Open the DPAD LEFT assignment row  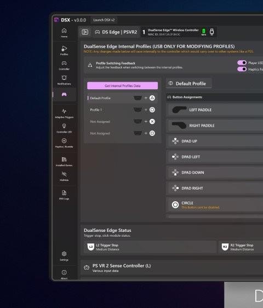click(215, 157)
